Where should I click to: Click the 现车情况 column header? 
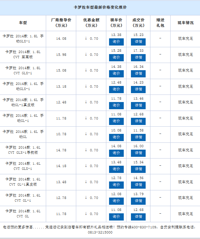coord(186,23)
